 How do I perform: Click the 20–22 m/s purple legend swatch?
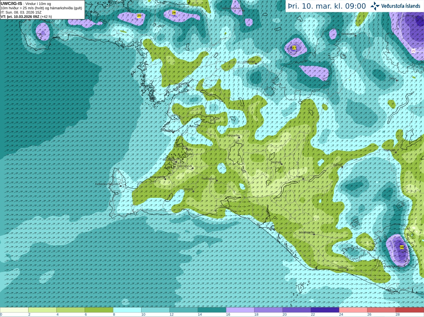coord(297,310)
